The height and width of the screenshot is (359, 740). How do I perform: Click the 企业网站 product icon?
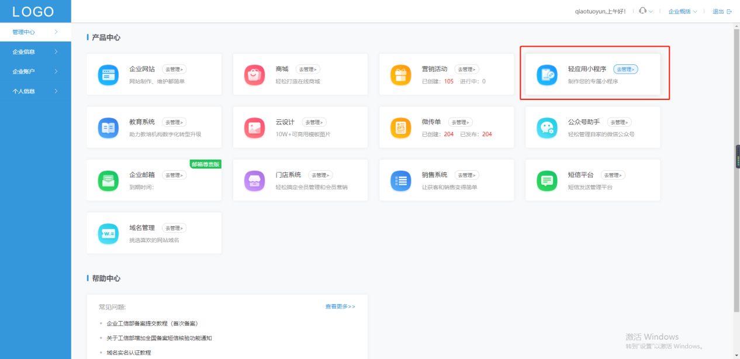coord(108,75)
